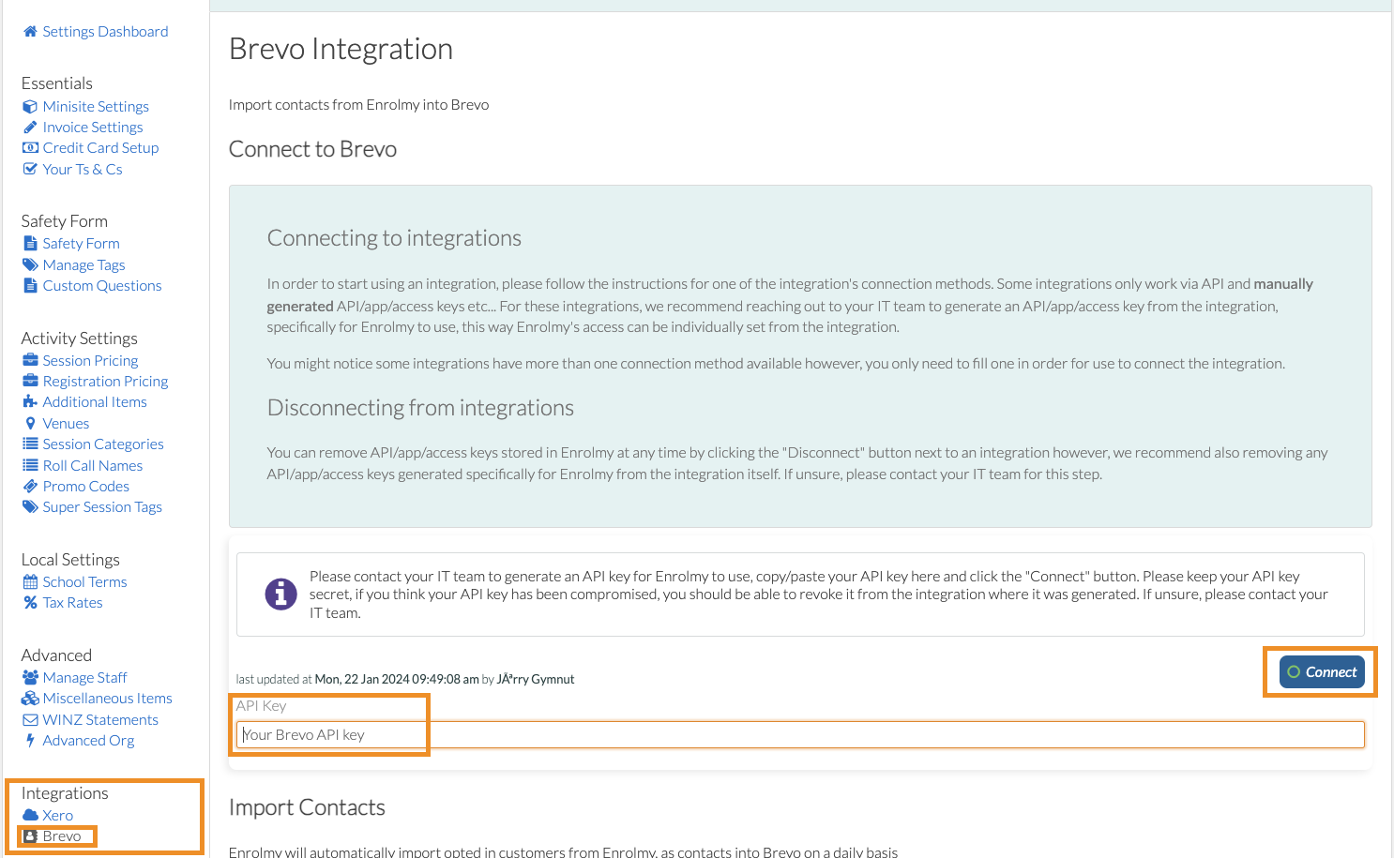Open Credit Card Setup
Image resolution: width=1394 pixels, height=858 pixels.
(100, 148)
